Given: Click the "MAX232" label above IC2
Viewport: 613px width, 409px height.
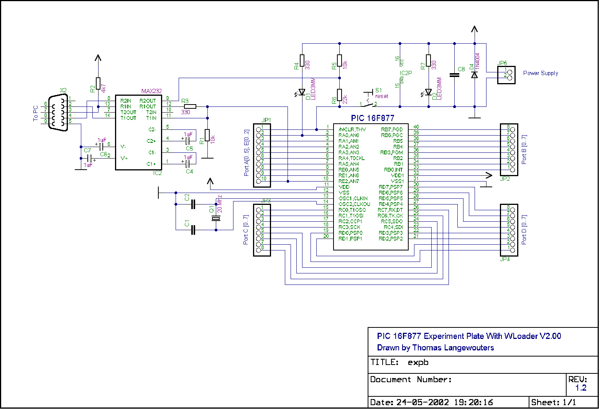Looking at the screenshot, I should click(x=151, y=91).
